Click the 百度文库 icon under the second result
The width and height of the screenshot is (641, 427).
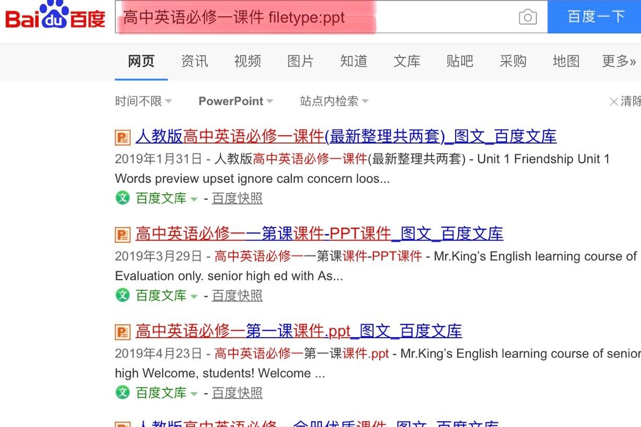point(122,295)
